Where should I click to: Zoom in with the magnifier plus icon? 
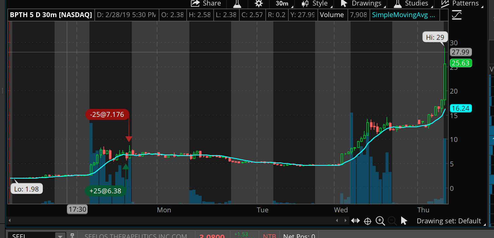pos(380,221)
